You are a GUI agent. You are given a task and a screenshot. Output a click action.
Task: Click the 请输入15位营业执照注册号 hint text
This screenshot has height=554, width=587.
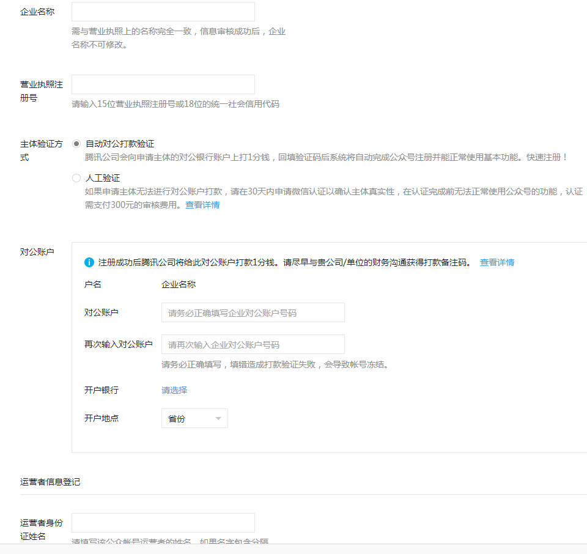[x=175, y=104]
